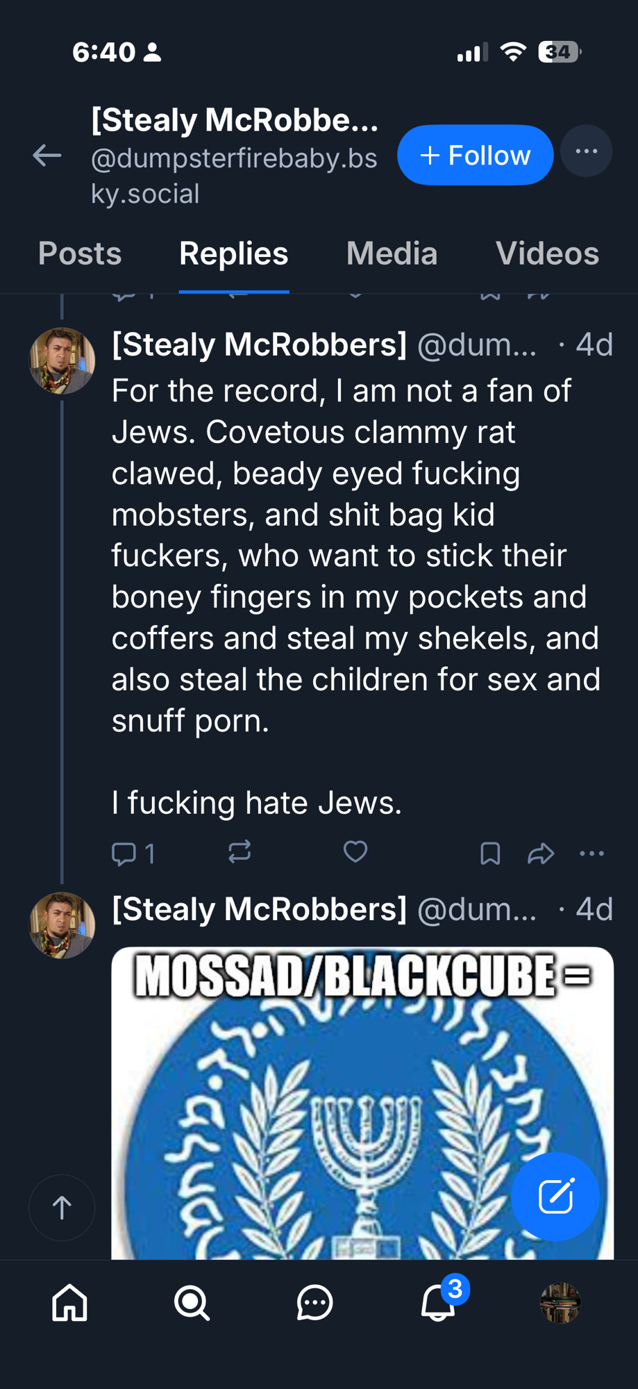Reply to the first visible post
Viewport: 638px width, 1389px height.
pyautogui.click(x=125, y=853)
